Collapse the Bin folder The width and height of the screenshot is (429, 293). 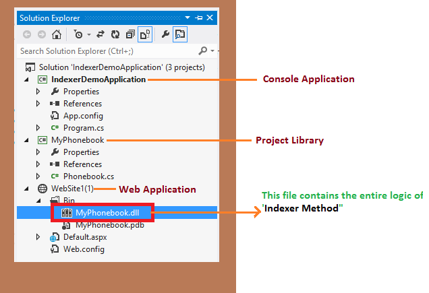tap(38, 201)
